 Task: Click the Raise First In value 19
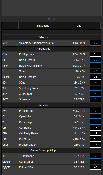(x=96, y=60)
